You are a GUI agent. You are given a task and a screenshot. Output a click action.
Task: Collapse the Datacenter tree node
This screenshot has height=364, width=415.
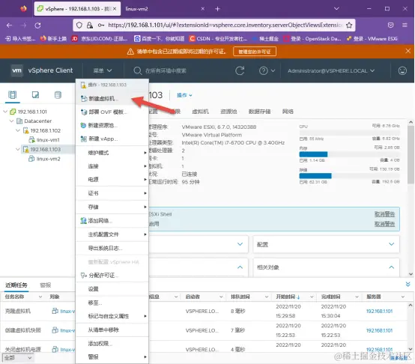(12, 121)
